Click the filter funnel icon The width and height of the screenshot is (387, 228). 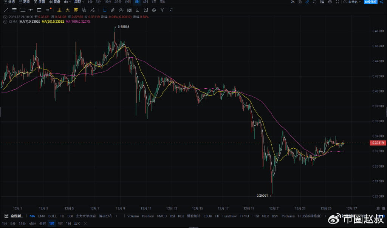pos(162,10)
